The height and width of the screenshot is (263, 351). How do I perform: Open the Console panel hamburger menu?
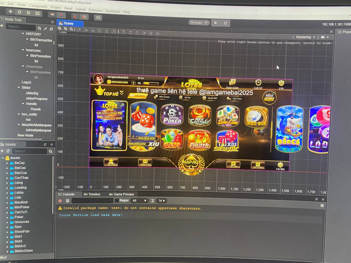(323, 199)
